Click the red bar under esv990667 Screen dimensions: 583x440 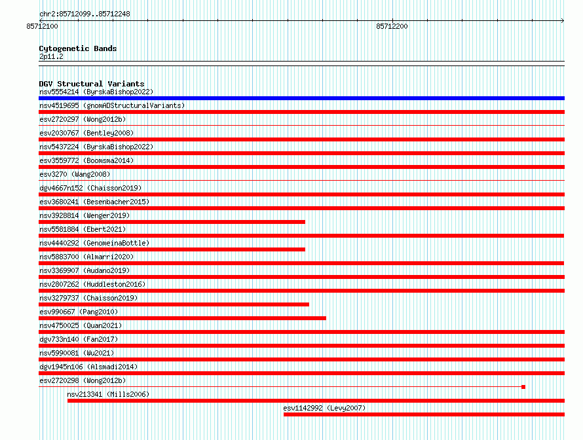182,318
